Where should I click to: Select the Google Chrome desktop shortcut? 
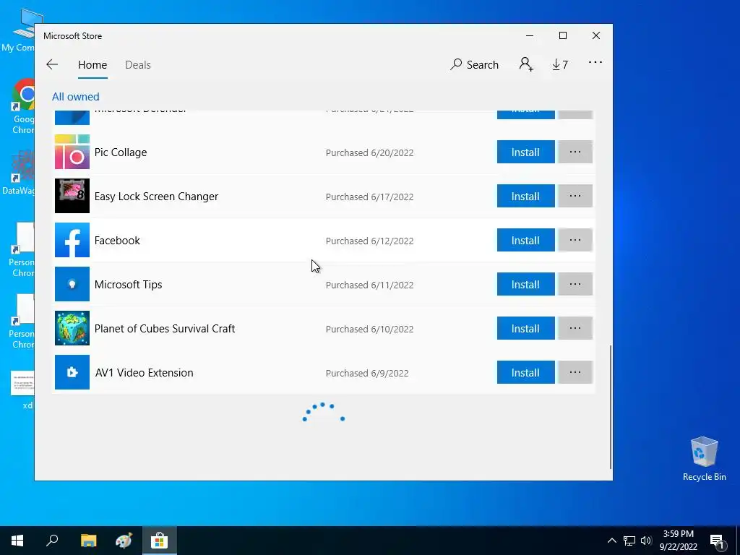click(x=22, y=107)
